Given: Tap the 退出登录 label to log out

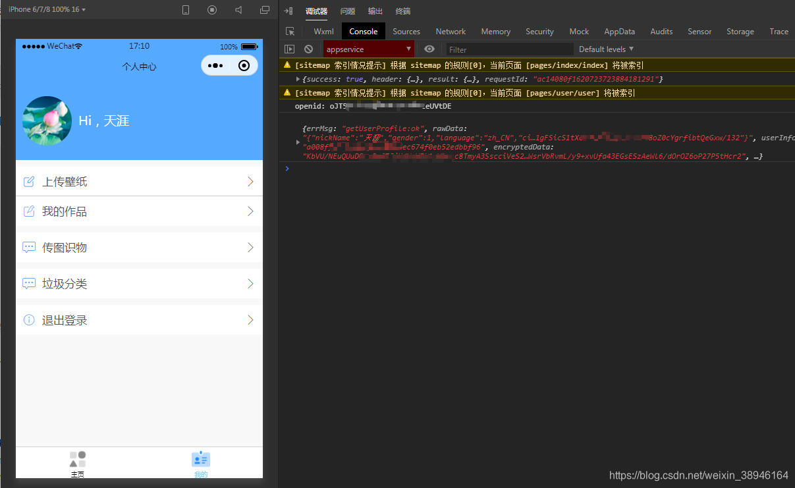Looking at the screenshot, I should [65, 320].
